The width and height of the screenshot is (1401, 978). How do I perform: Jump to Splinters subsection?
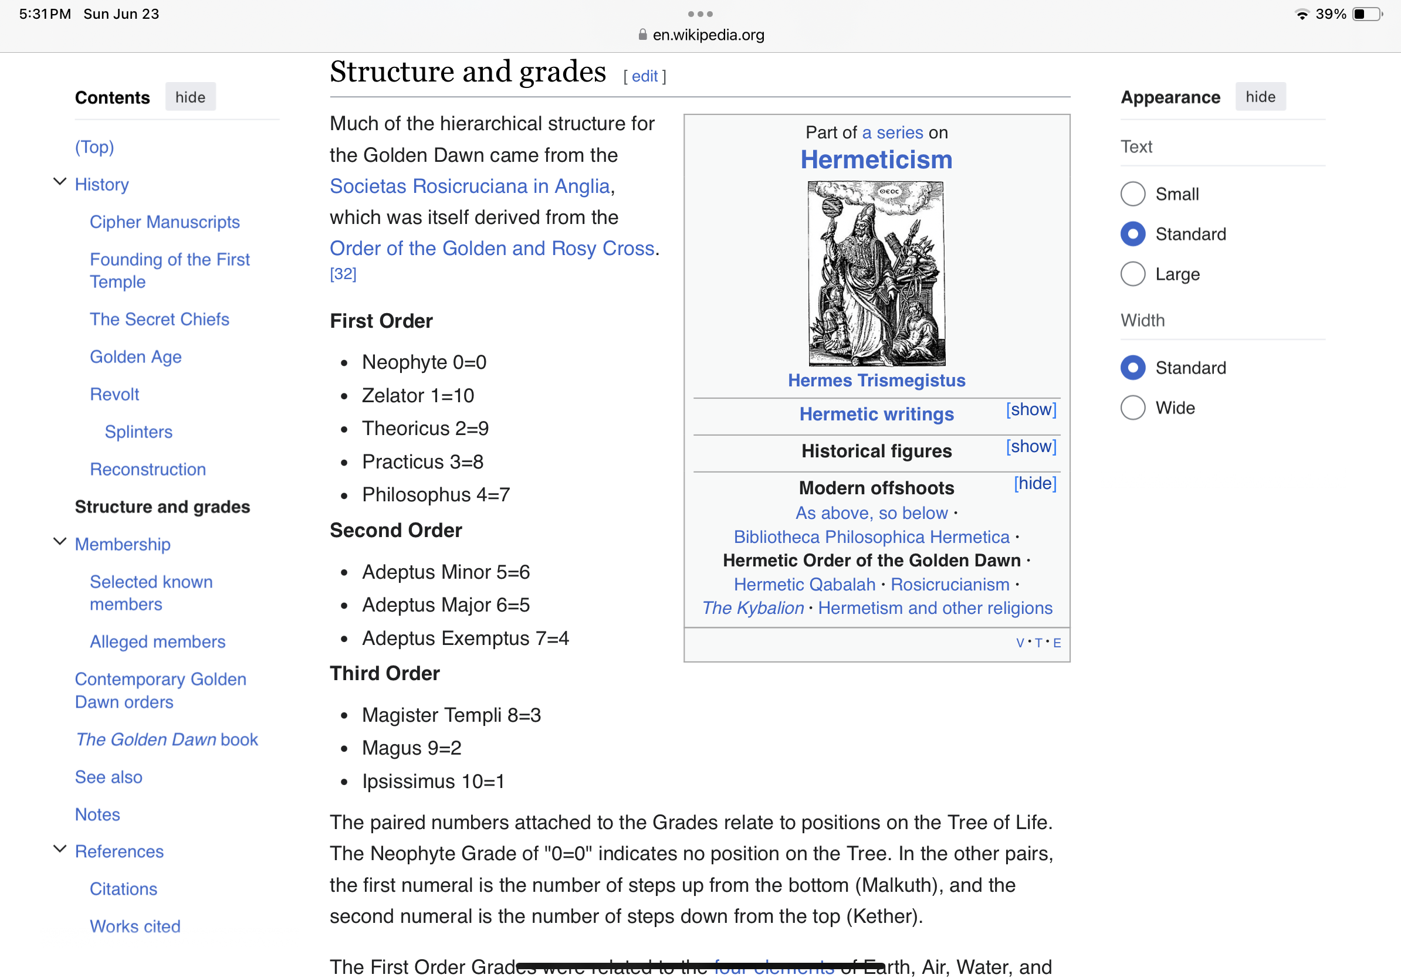138,432
